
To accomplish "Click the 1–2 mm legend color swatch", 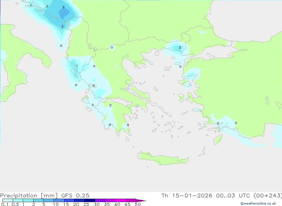I will pyautogui.click(x=28, y=200).
